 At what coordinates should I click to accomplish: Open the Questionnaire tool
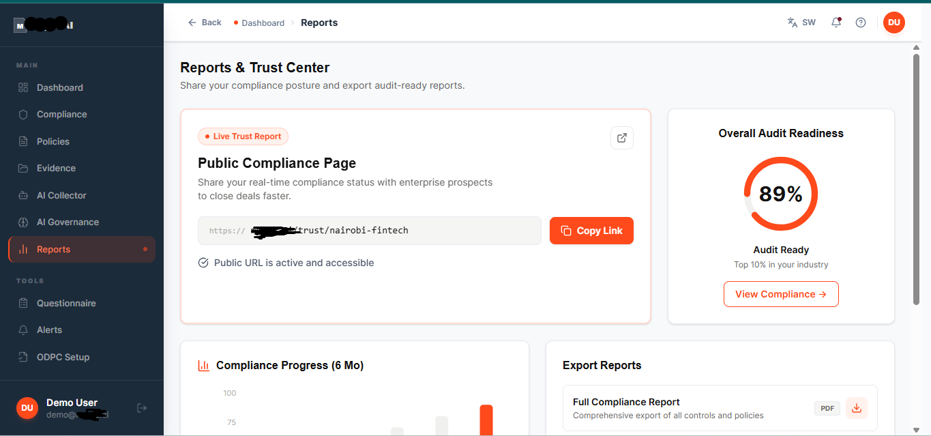[x=66, y=303]
